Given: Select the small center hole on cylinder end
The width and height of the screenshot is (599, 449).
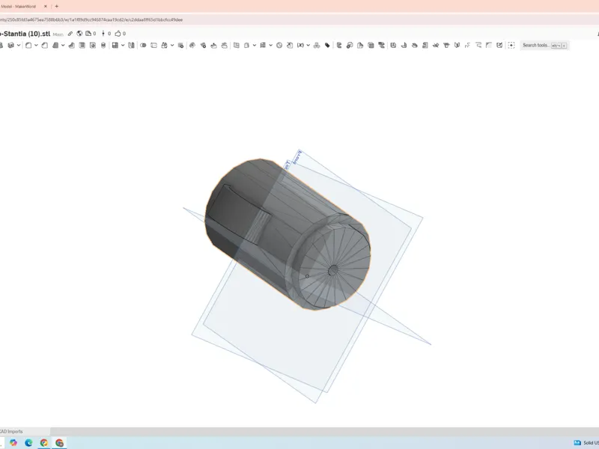Looking at the screenshot, I should 333,270.
